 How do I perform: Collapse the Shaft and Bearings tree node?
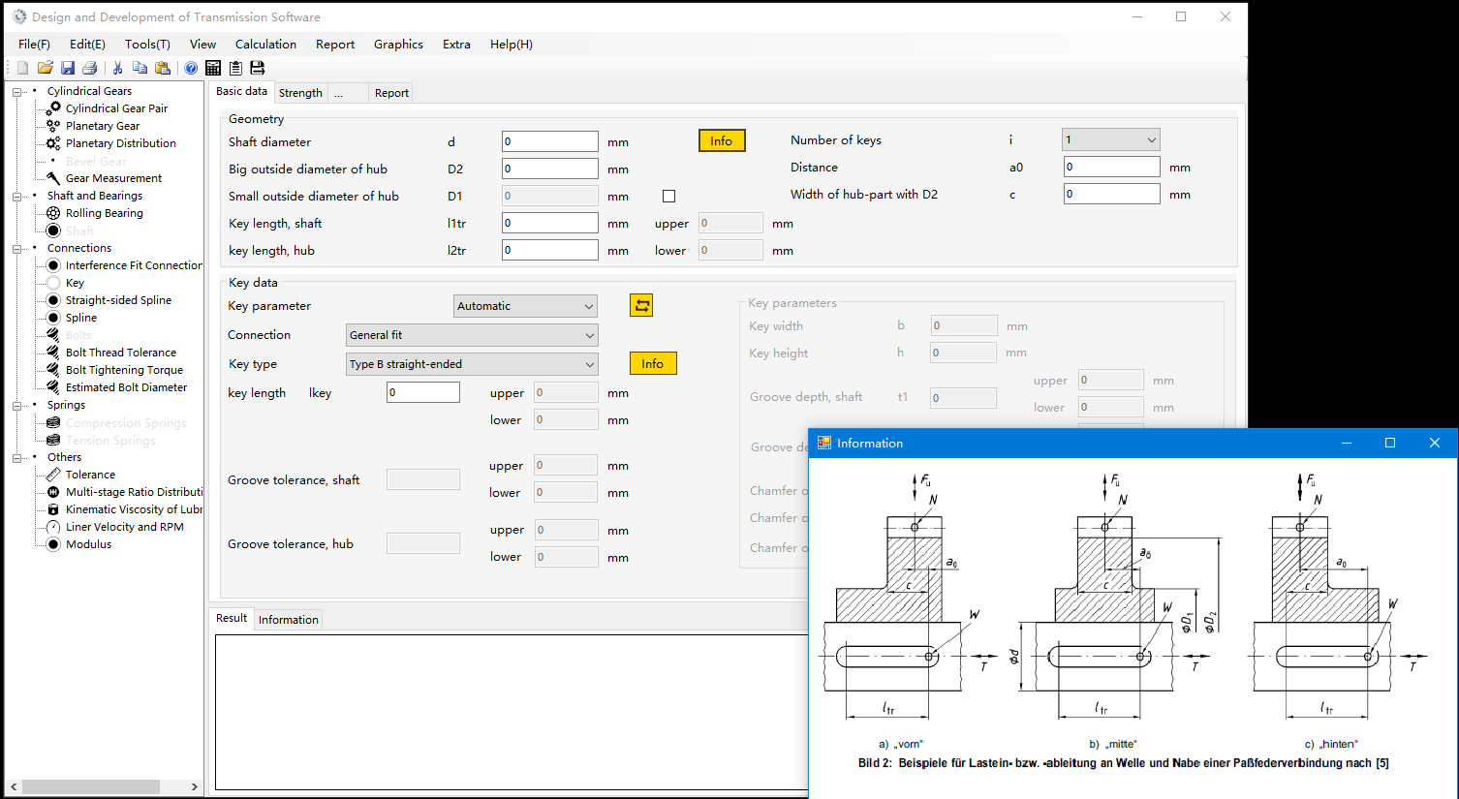[x=16, y=197]
